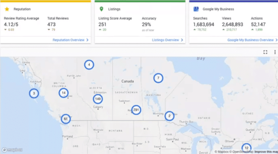Select the map cluster labeled 4
The width and height of the screenshot is (278, 154).
[x=89, y=65]
